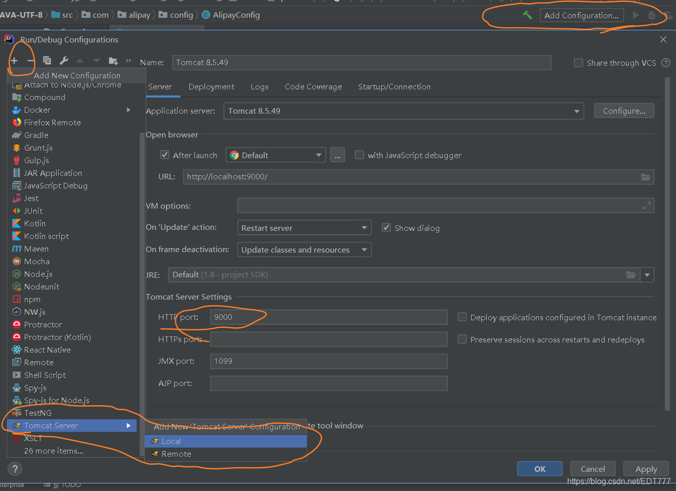Open the help question mark icon
The height and width of the screenshot is (491, 676).
(x=15, y=468)
